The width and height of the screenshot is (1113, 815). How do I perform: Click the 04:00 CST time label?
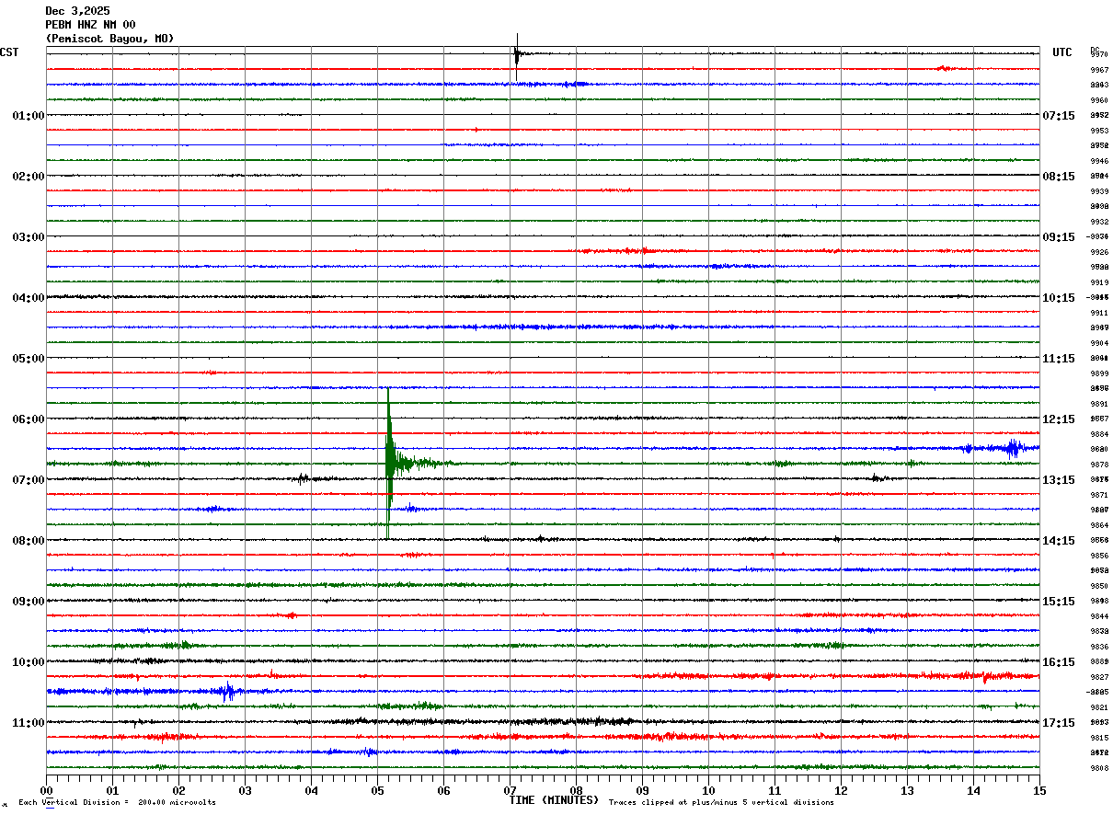point(28,298)
